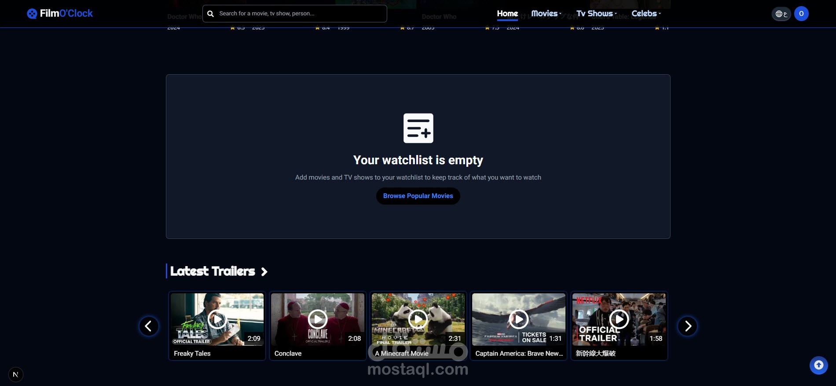
Task: Play the Conclave trailer
Action: click(318, 319)
